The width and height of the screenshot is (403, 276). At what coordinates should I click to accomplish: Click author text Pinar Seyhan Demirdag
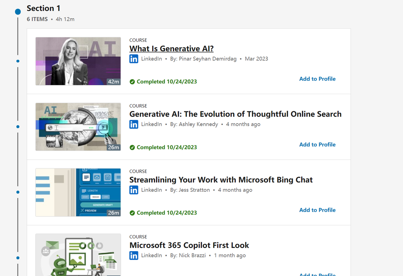click(207, 59)
